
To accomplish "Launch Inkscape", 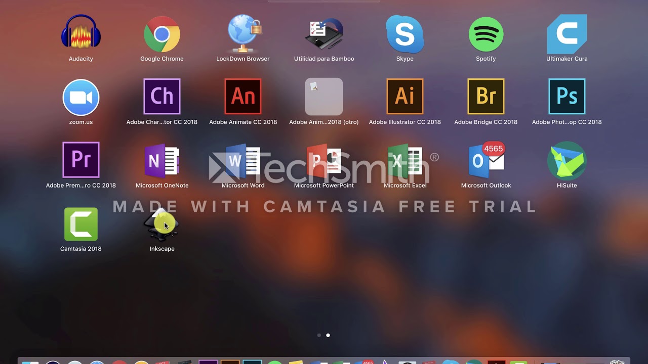I will [162, 224].
